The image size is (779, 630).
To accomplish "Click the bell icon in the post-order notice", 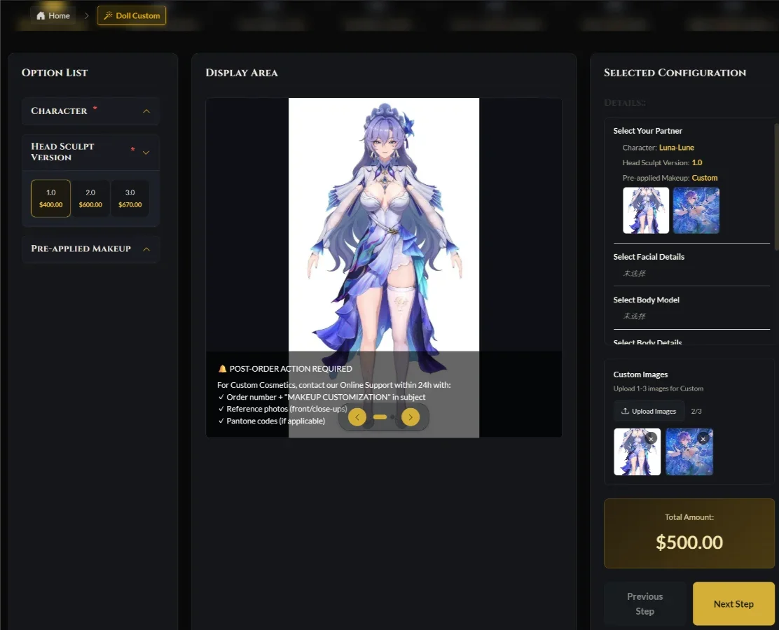I will (x=221, y=368).
